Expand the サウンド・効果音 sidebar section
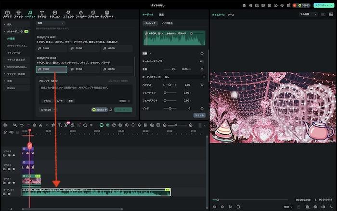337x211 pixels. pos(16,74)
